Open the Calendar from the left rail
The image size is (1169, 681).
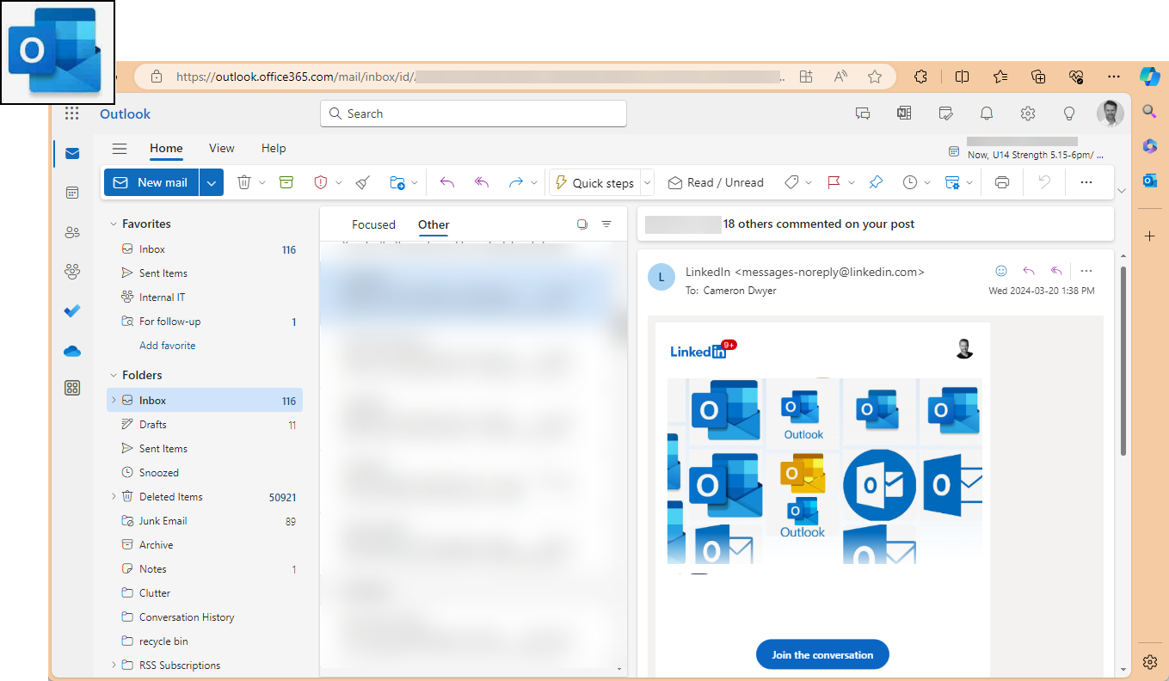click(72, 193)
